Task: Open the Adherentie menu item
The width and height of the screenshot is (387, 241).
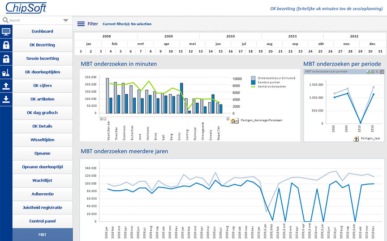Action: (x=43, y=194)
